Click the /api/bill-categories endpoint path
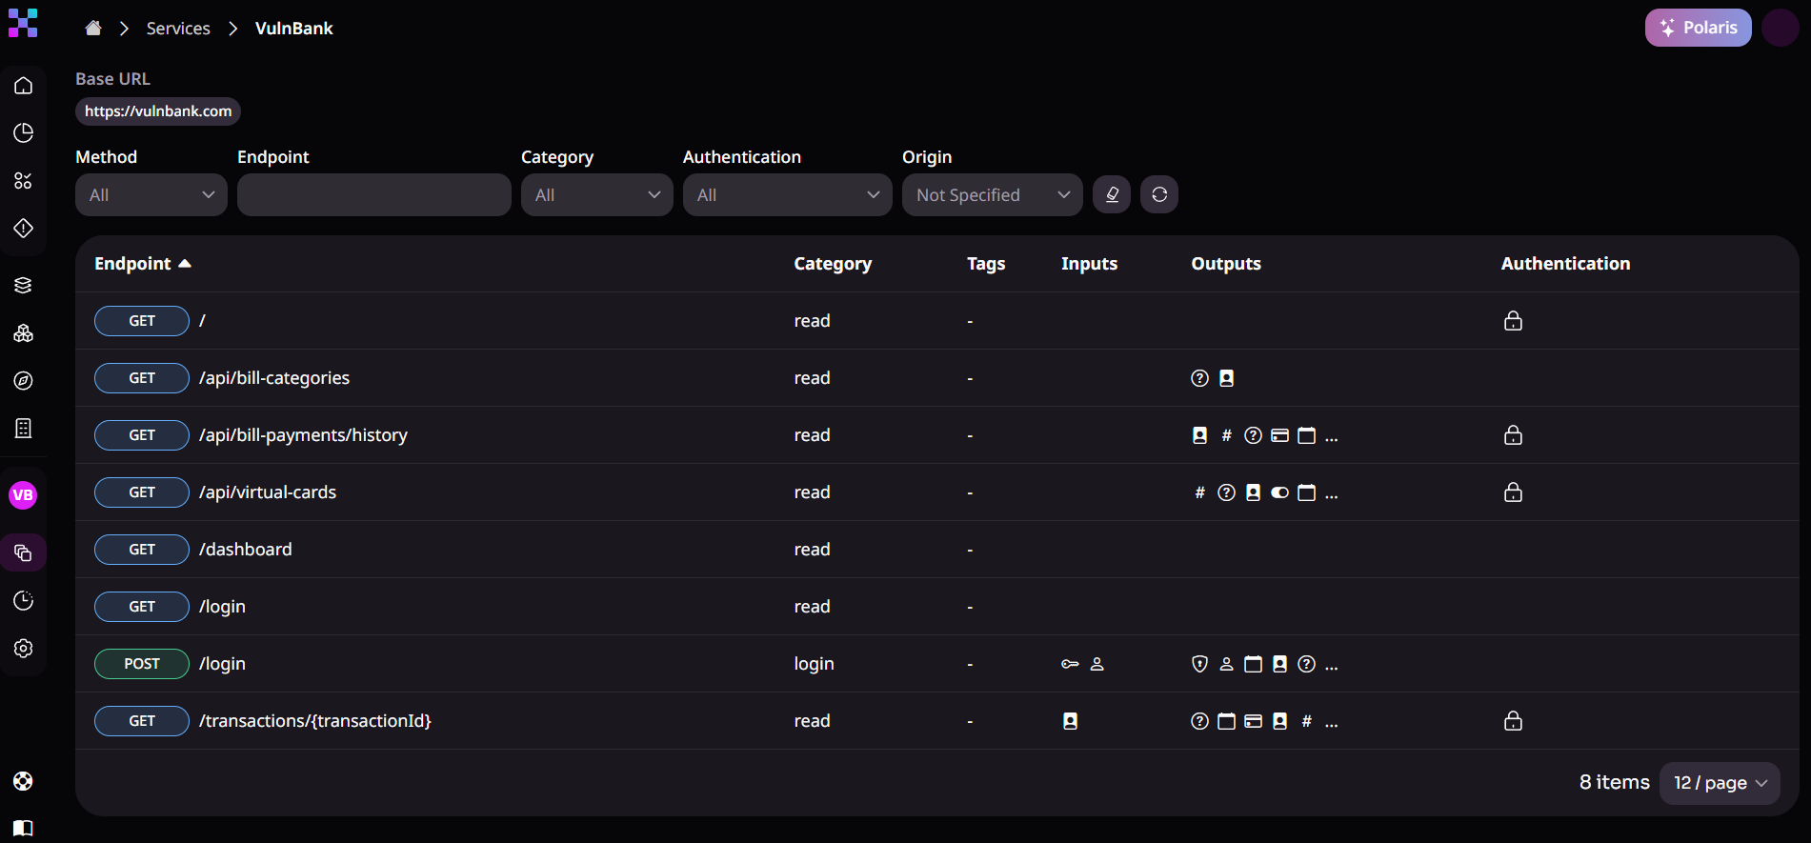1811x843 pixels. click(274, 378)
